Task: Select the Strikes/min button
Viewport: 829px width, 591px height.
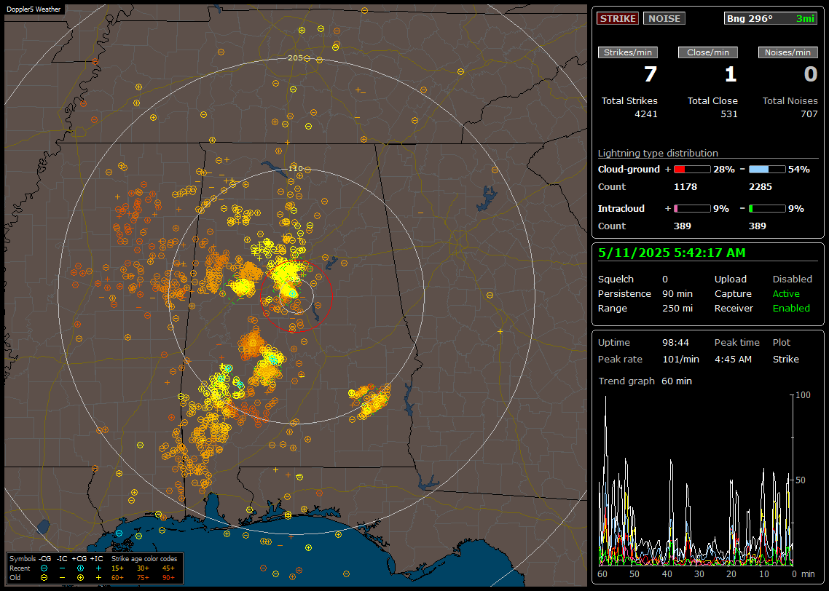Action: pyautogui.click(x=627, y=52)
